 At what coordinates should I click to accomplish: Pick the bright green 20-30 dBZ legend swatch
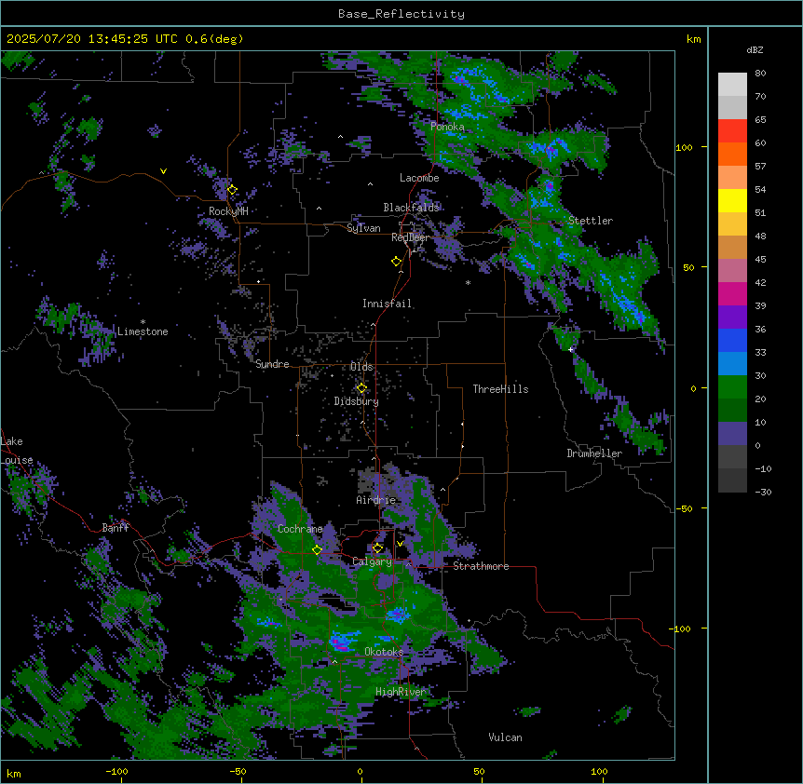732,387
